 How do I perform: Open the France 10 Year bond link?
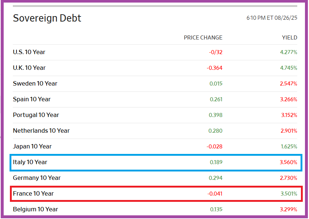pyautogui.click(x=33, y=193)
